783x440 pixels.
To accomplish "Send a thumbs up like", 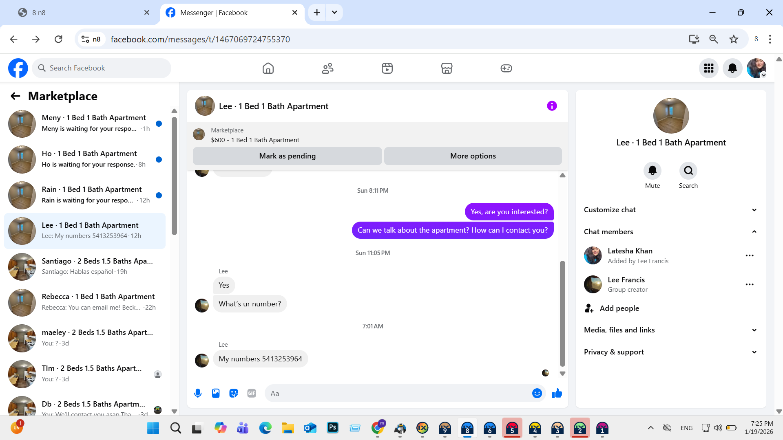I will click(x=557, y=393).
